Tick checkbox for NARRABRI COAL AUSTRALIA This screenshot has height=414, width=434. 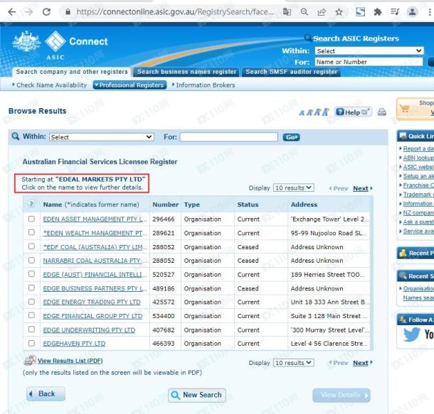click(31, 260)
